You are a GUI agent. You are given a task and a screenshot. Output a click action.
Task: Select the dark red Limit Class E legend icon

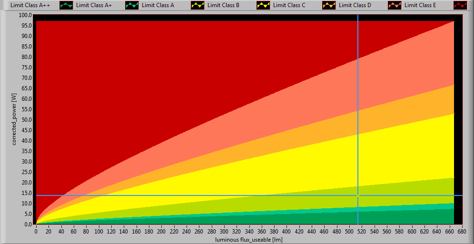coord(460,5)
